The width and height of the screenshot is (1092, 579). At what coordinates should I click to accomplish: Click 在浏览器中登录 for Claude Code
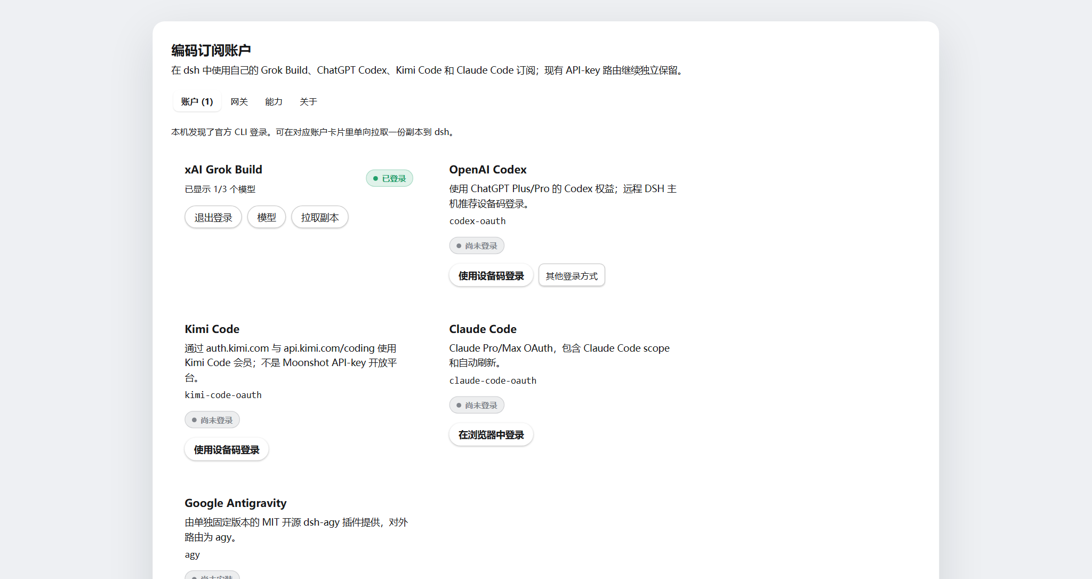[491, 434]
